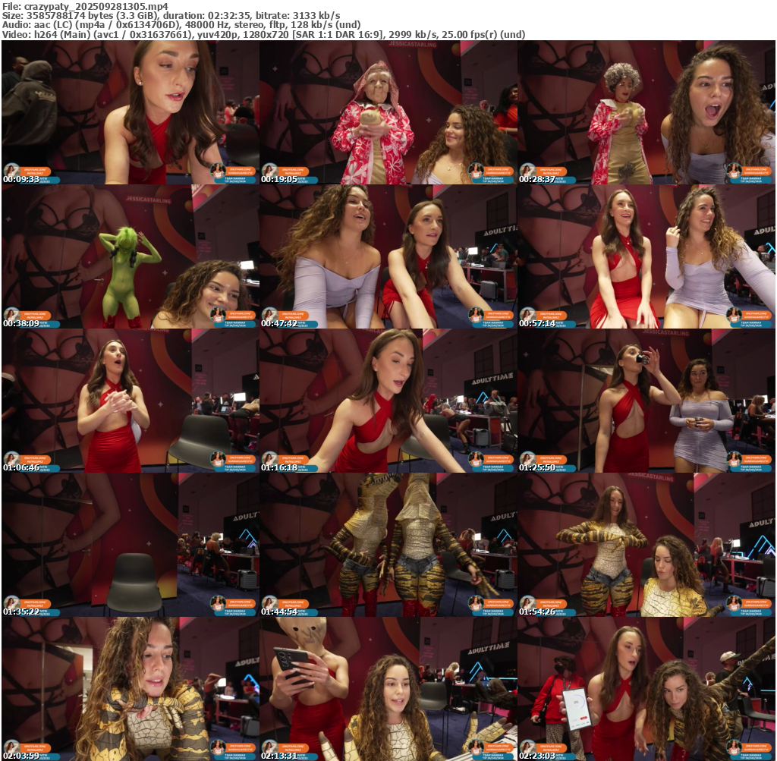Open the thumbnail stamped 01:44:54
The image size is (777, 761).
click(388, 545)
